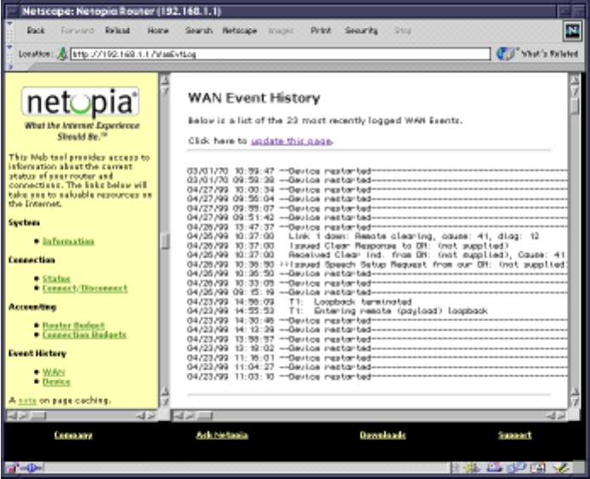
Task: Click the Print toolbar button
Action: (320, 31)
